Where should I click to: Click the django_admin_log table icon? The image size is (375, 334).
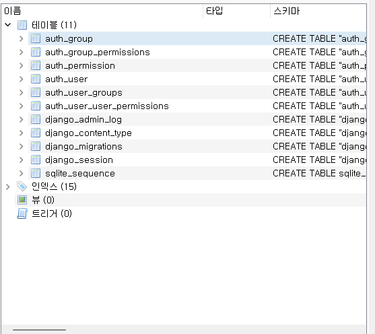[36, 119]
